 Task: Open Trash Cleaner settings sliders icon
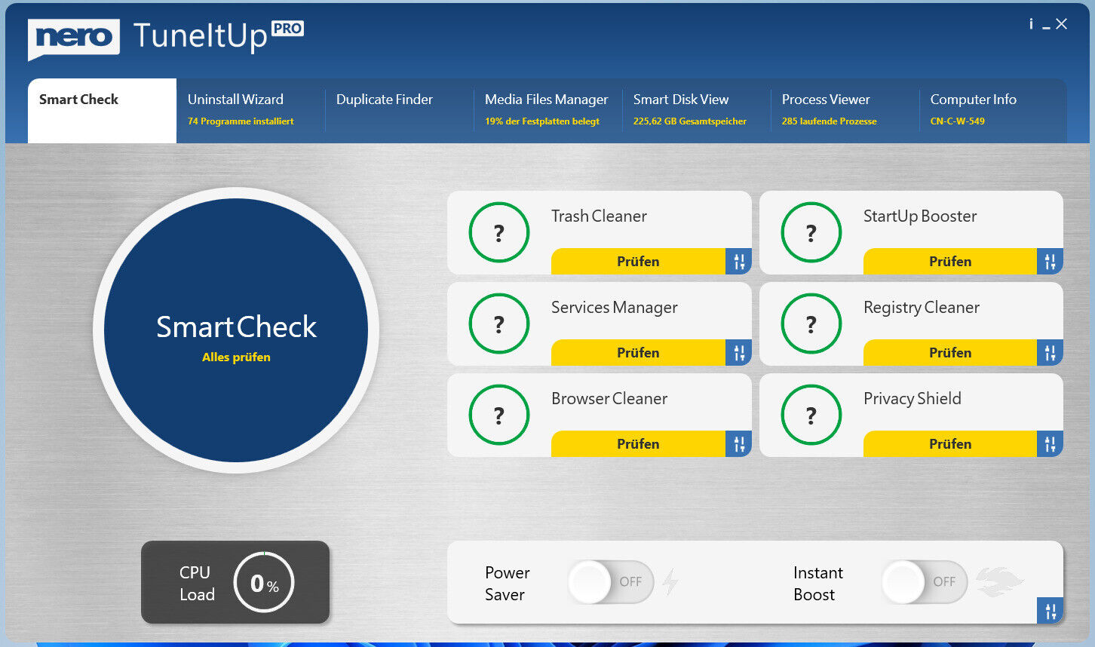[738, 262]
